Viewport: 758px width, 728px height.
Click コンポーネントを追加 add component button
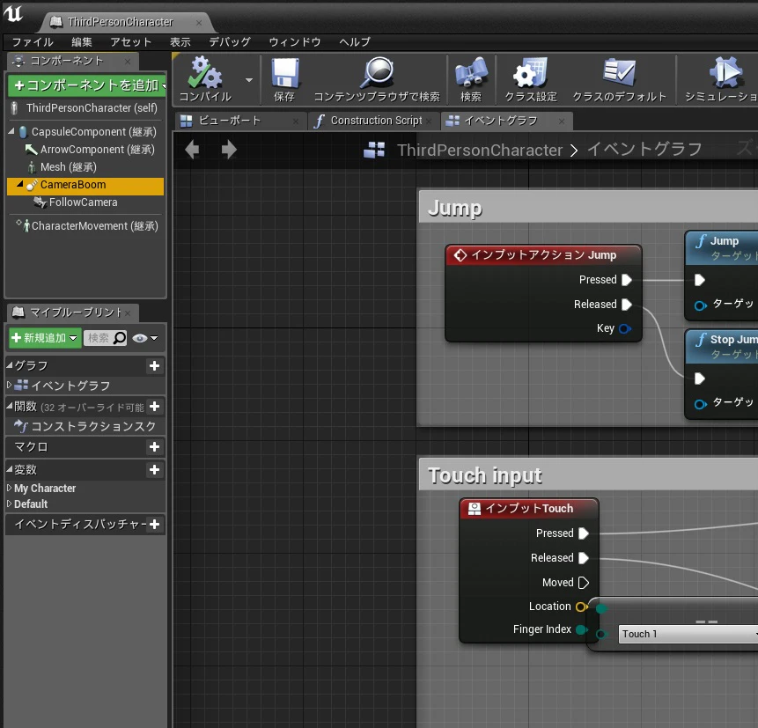point(87,85)
